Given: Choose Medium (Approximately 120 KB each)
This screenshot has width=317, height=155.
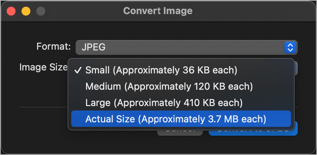Looking at the screenshot, I should (169, 86).
